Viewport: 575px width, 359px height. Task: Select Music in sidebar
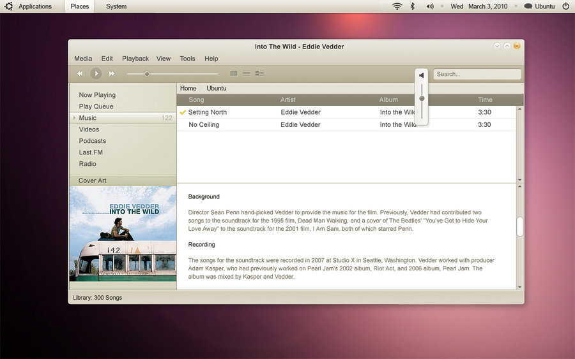123,118
